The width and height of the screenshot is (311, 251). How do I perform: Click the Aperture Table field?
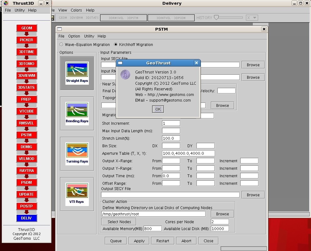[188, 153]
